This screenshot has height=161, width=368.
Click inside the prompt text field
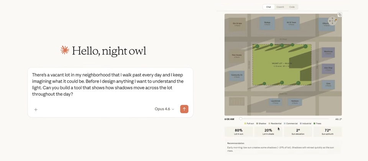110,84
